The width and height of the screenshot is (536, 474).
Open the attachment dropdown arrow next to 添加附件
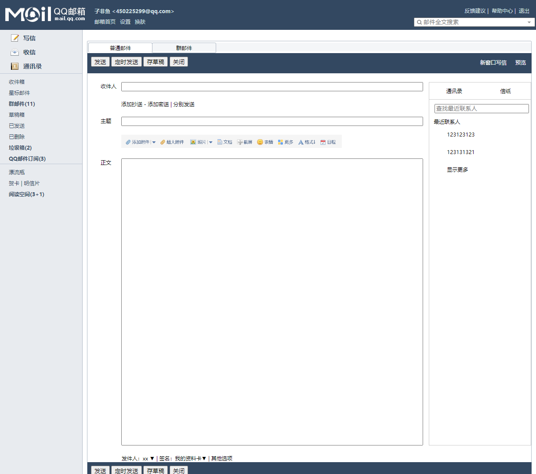click(154, 142)
